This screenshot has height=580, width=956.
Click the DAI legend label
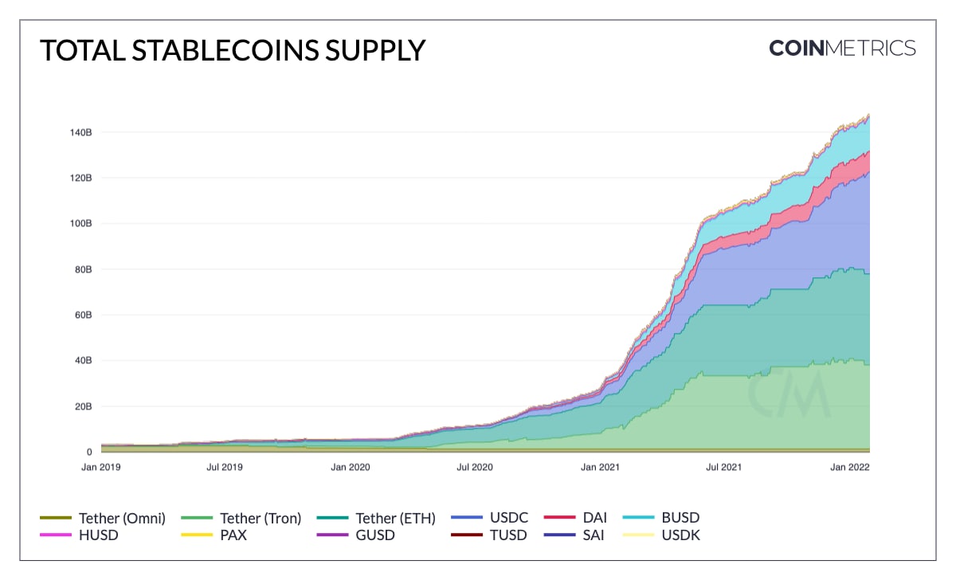[594, 519]
